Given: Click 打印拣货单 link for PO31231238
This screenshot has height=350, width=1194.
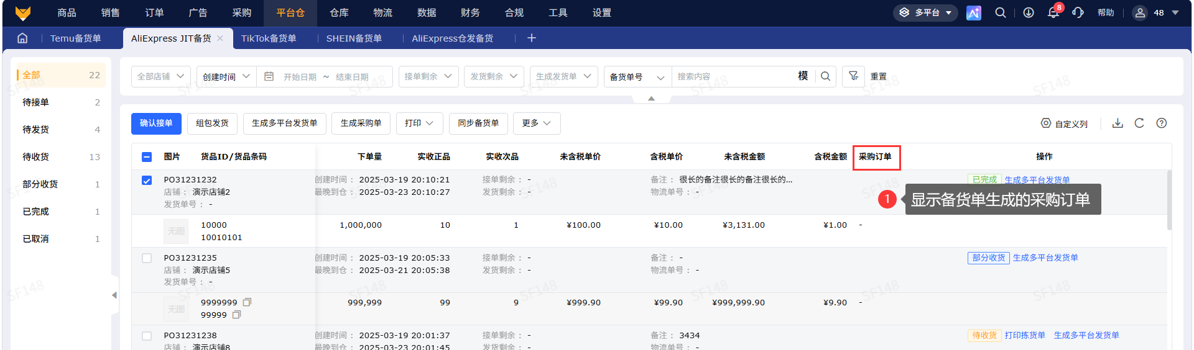Looking at the screenshot, I should tap(1025, 335).
